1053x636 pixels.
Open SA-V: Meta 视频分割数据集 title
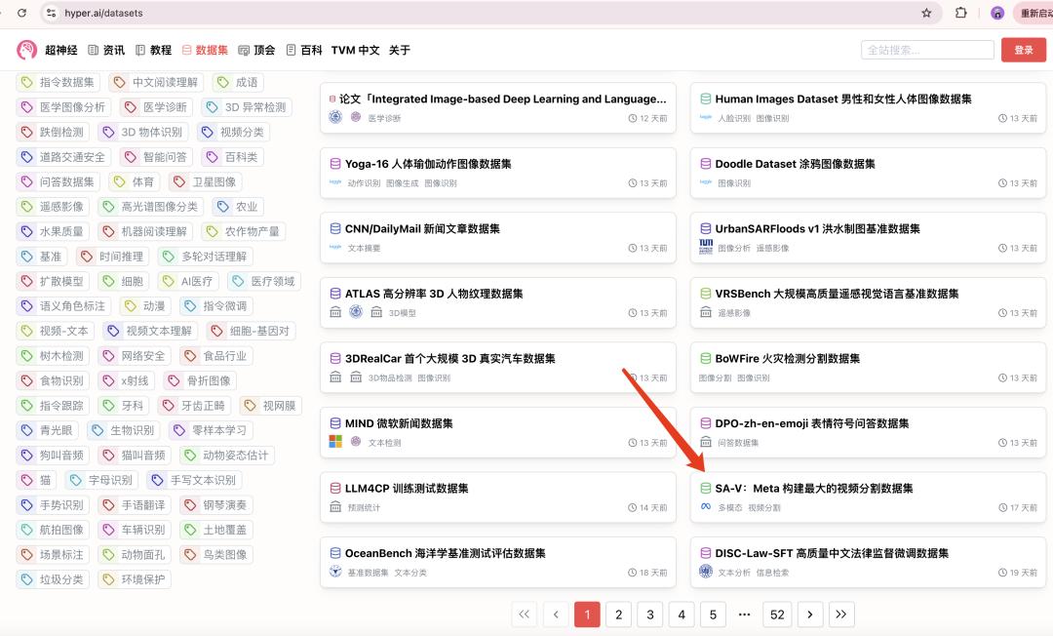(x=814, y=489)
